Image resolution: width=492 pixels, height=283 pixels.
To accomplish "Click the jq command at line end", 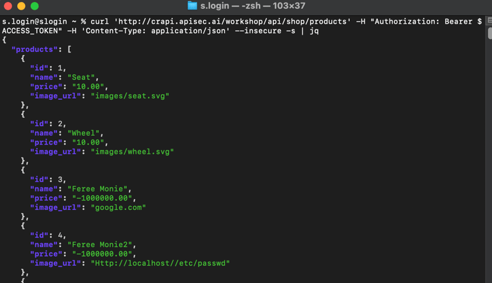I will tap(314, 31).
